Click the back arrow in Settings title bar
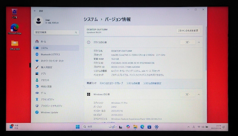 35,11
